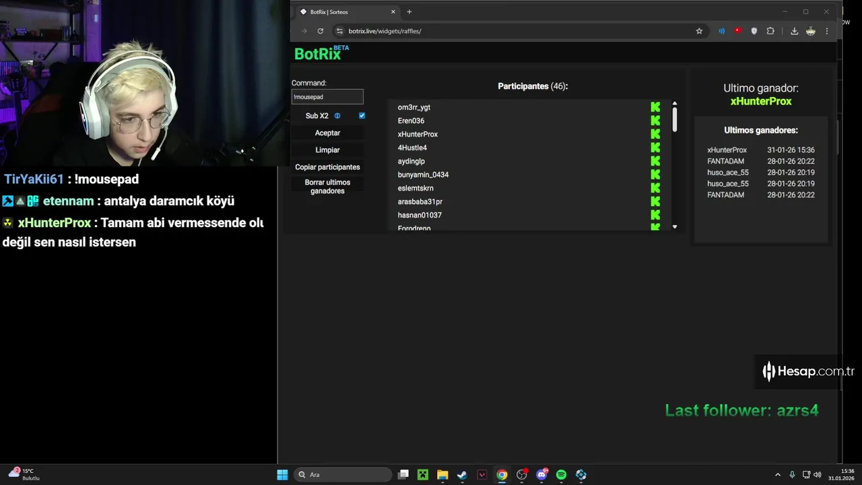
Task: Open a new browser tab
Action: coord(409,11)
